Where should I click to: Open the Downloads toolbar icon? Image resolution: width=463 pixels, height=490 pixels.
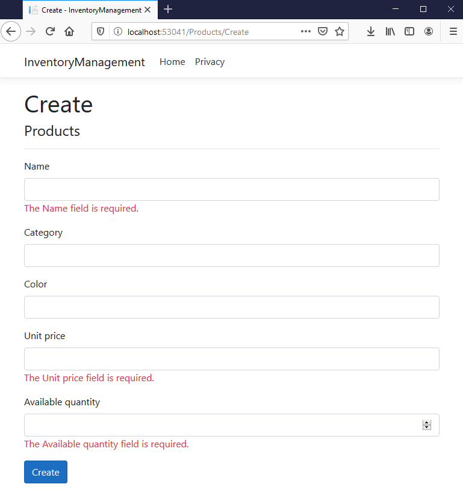[371, 31]
